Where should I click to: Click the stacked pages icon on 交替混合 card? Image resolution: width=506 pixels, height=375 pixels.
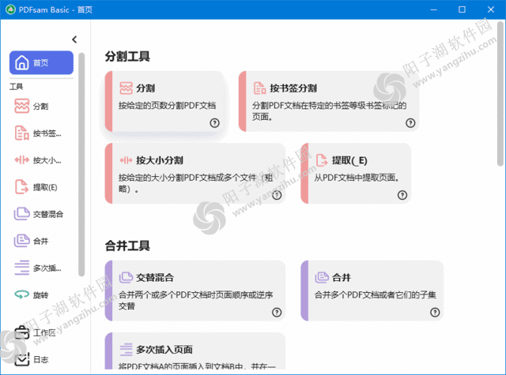tap(126, 277)
